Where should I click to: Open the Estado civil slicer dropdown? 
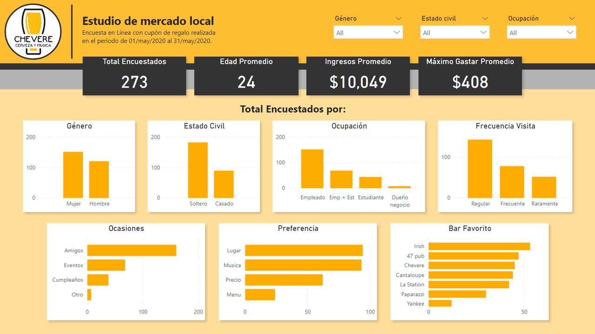[483, 32]
